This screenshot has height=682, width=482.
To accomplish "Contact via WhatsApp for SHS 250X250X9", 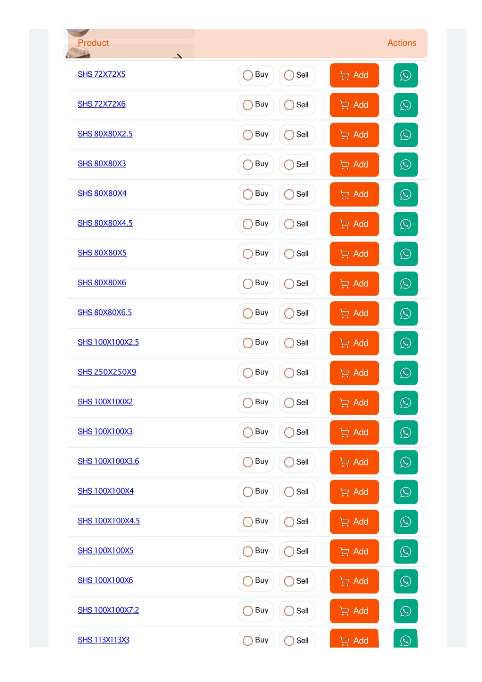I will click(405, 373).
